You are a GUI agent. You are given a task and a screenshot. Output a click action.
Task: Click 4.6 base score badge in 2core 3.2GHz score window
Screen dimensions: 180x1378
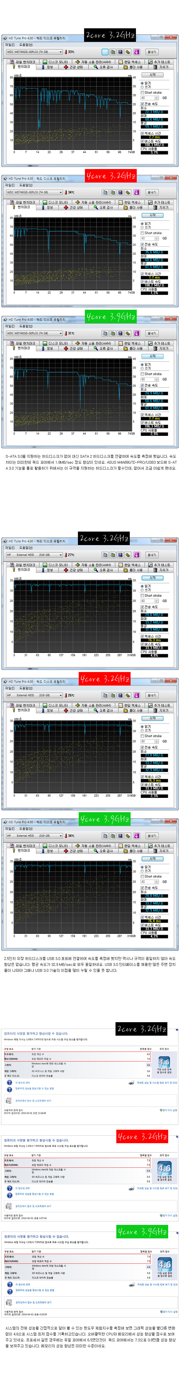tap(164, 1061)
